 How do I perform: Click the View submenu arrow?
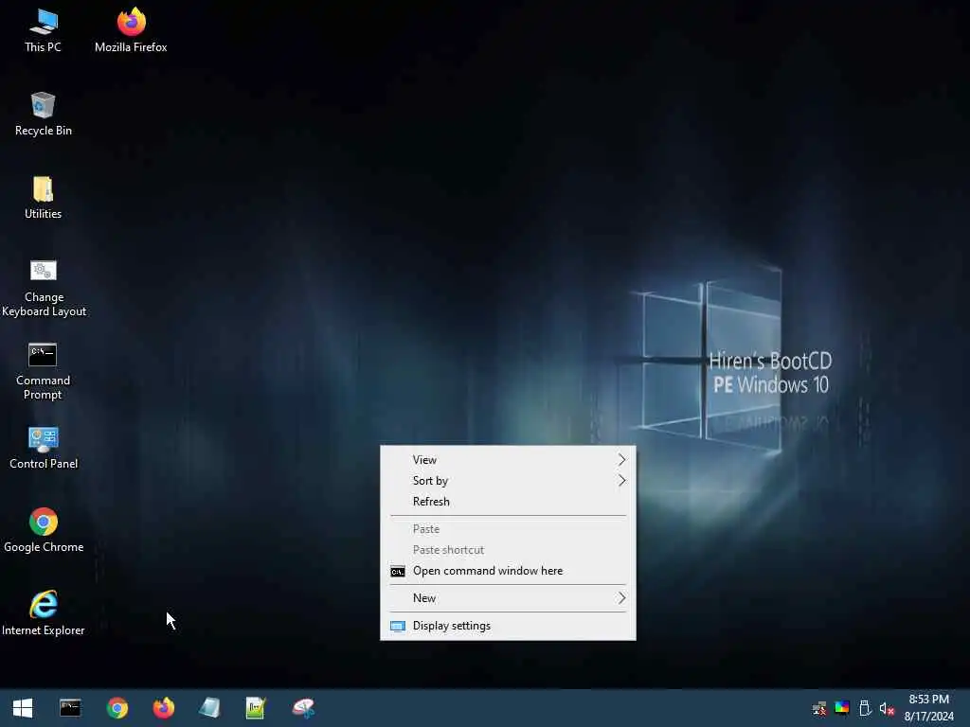tap(621, 460)
